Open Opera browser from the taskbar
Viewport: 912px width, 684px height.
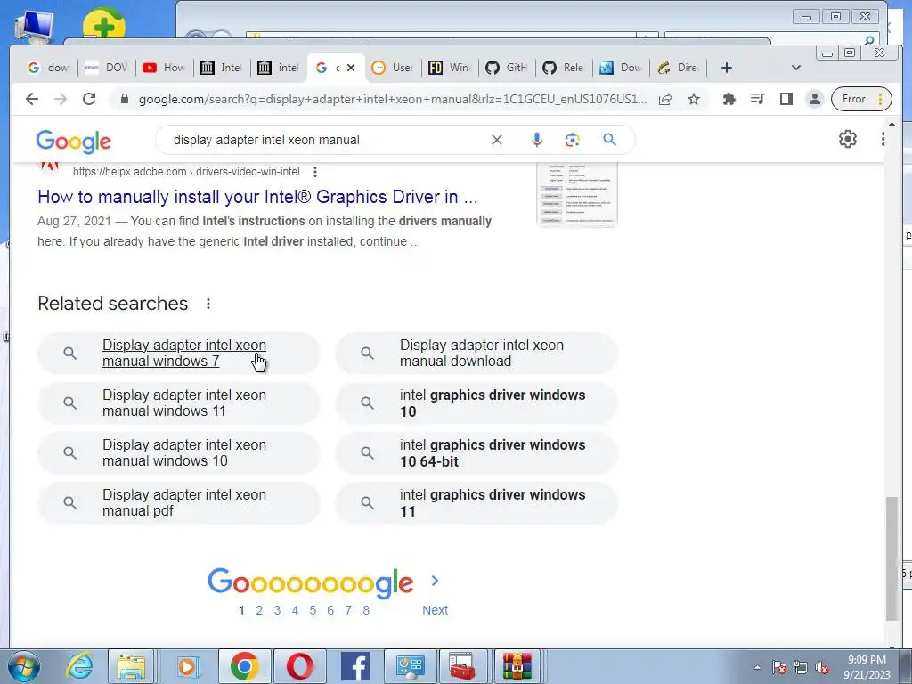click(299, 666)
